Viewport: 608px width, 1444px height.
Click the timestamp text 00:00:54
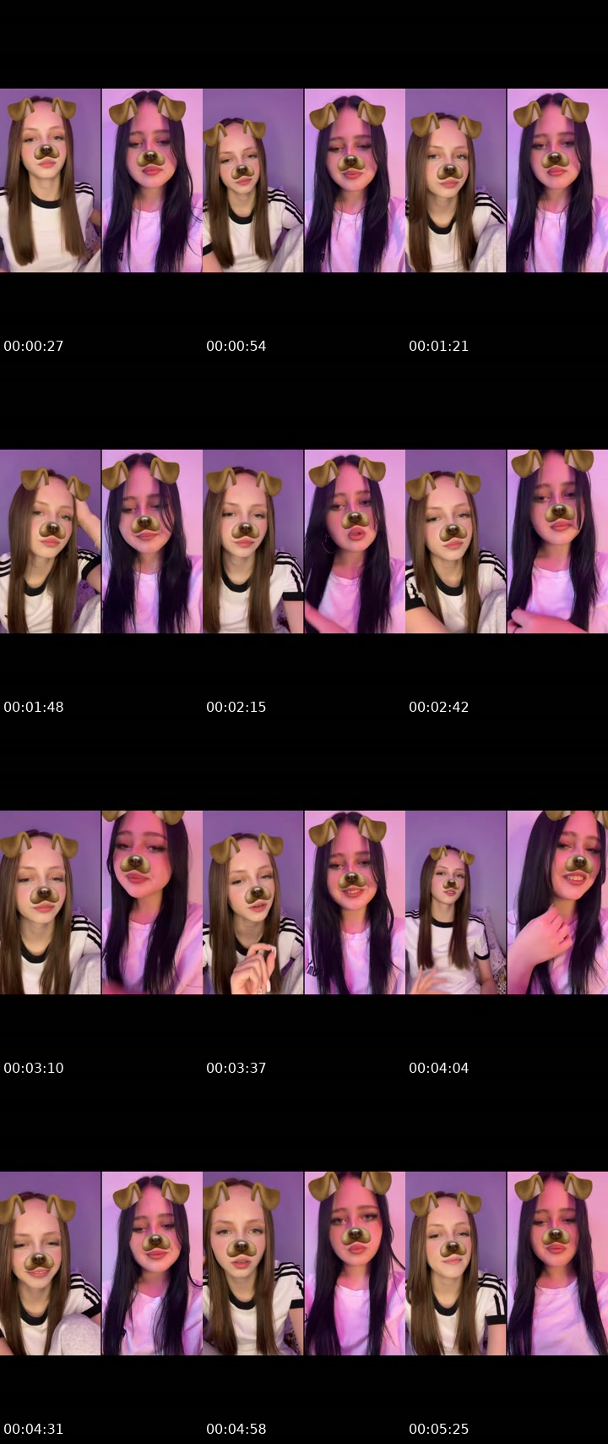tap(236, 346)
